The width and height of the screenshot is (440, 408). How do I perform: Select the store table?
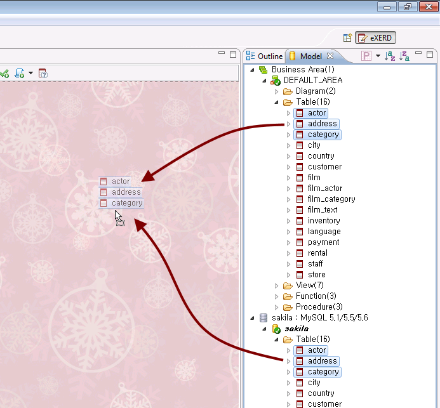311,275
